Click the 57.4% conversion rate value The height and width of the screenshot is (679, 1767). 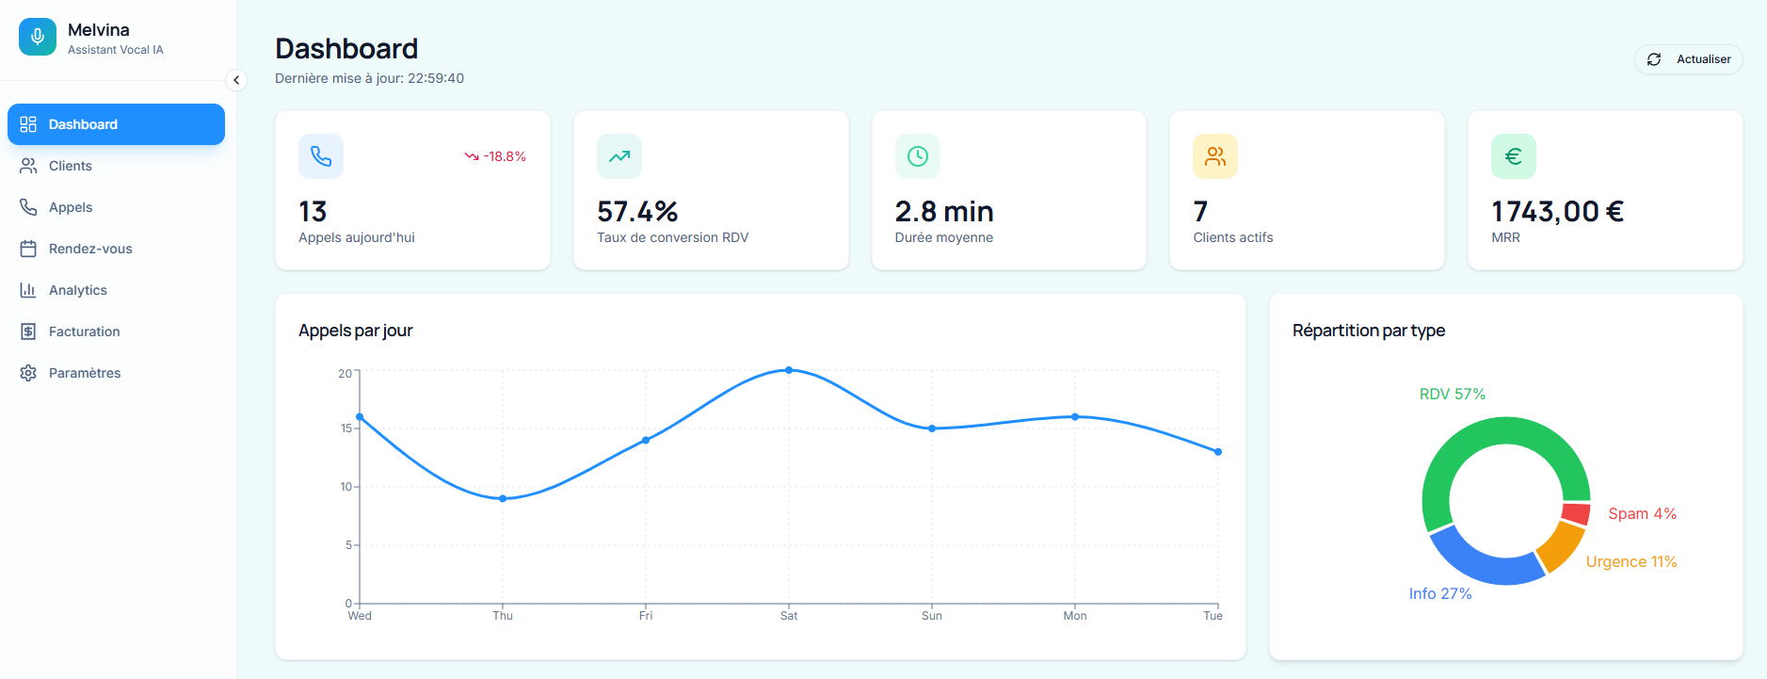tap(637, 212)
